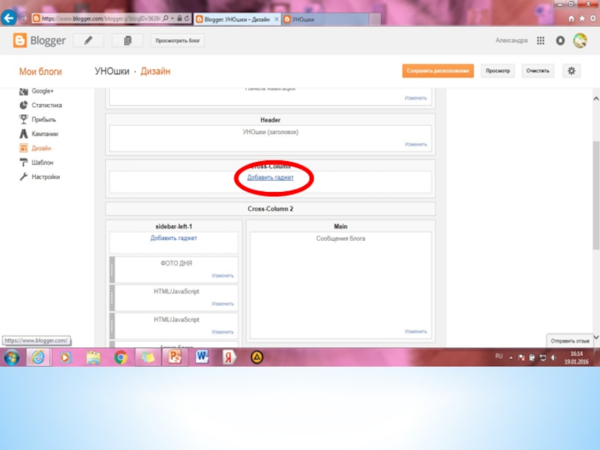This screenshot has height=450, width=600.
Task: Open Статистика in the sidebar
Action: (x=46, y=106)
